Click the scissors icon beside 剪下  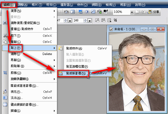pyautogui.click(x=5, y=36)
